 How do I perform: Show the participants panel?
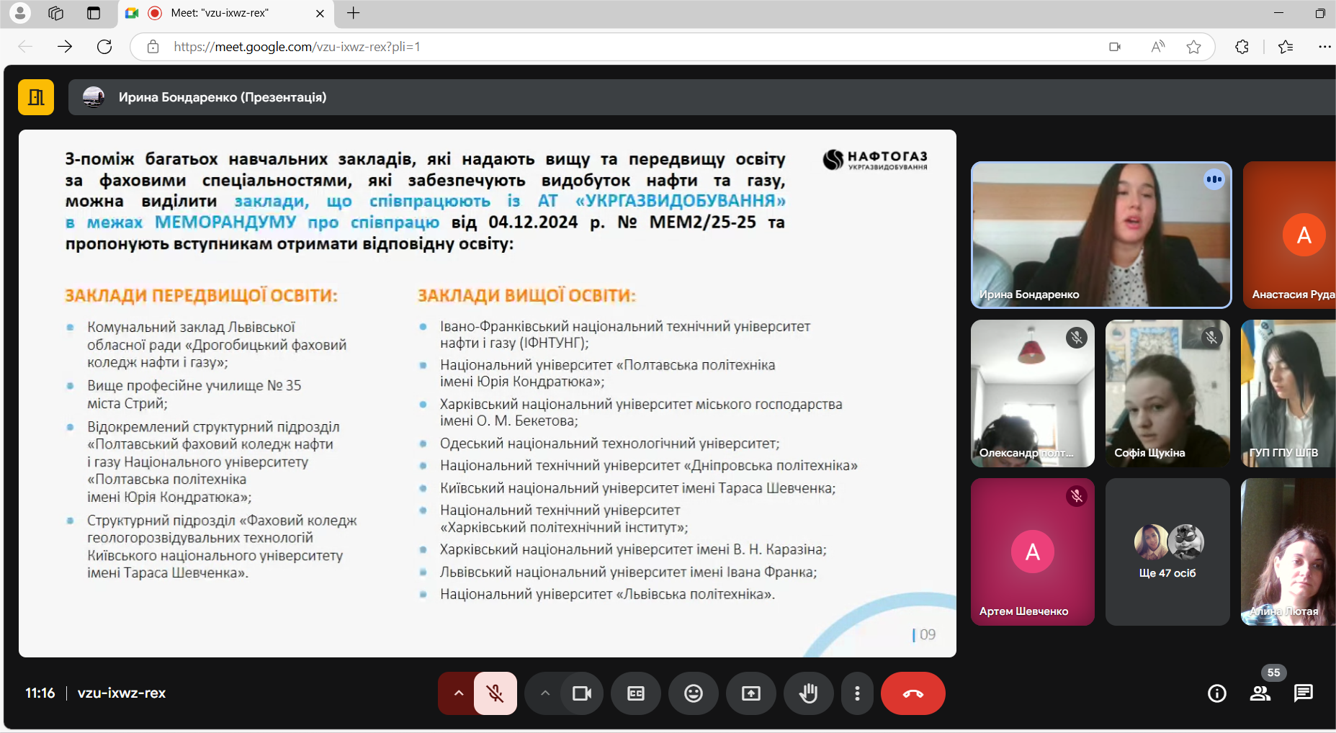pos(1260,693)
